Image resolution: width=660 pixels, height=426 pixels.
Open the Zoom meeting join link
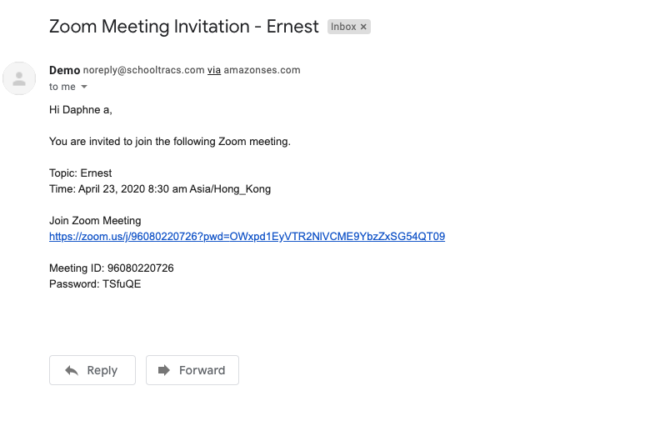(247, 236)
